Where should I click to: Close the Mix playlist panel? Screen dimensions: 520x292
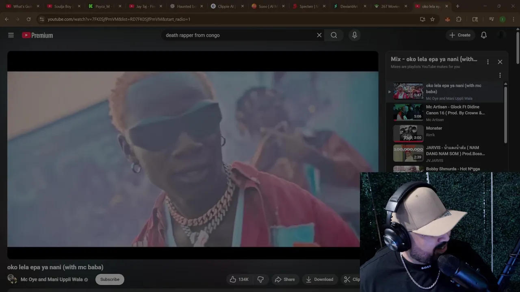click(500, 62)
